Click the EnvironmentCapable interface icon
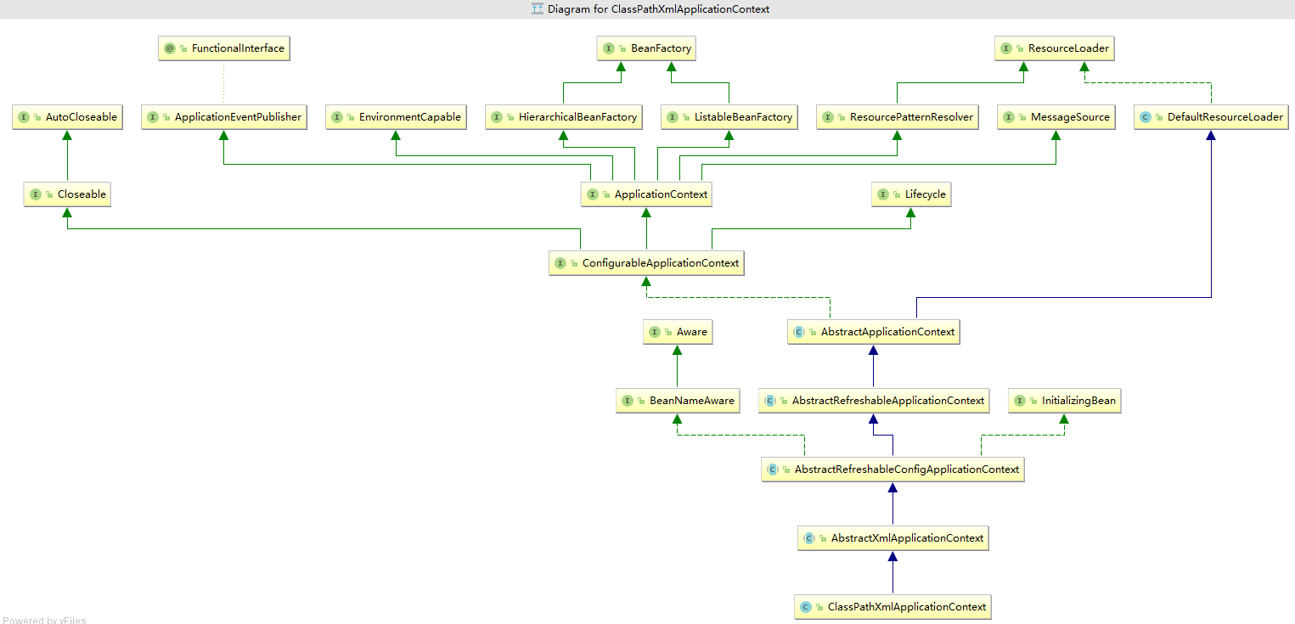This screenshot has height=624, width=1295. [337, 117]
